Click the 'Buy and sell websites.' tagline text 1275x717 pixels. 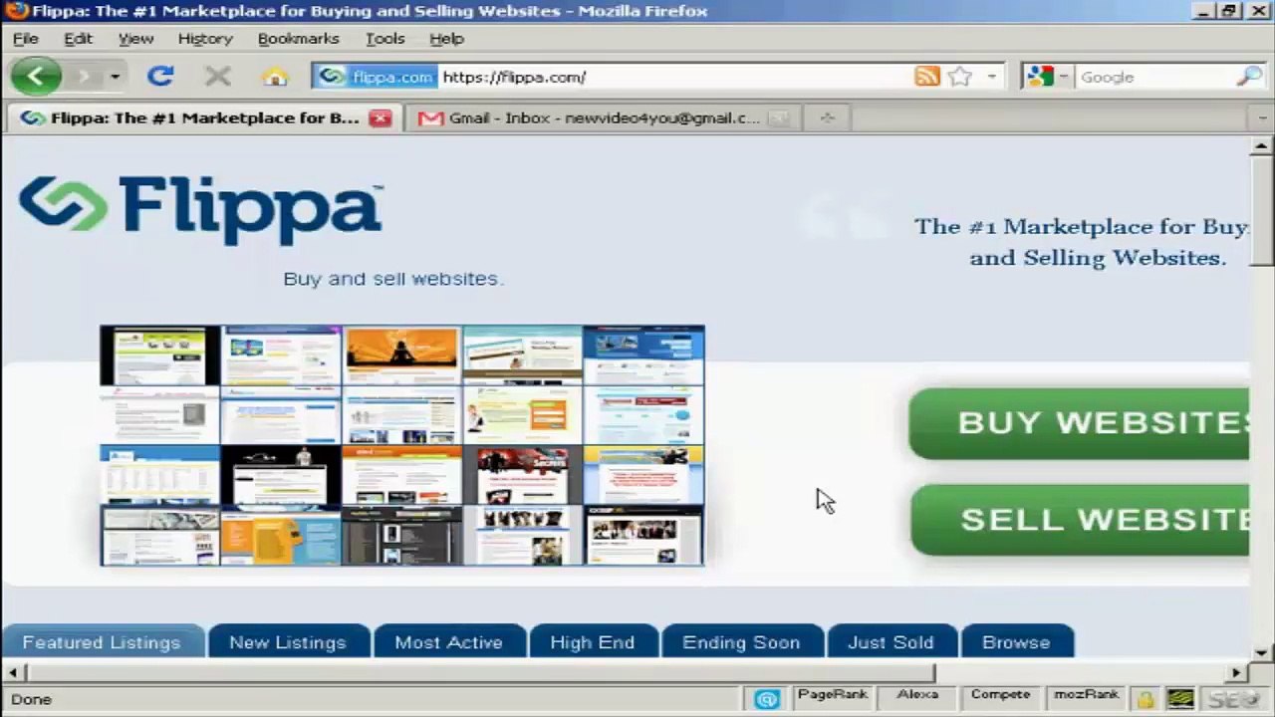pyautogui.click(x=392, y=279)
